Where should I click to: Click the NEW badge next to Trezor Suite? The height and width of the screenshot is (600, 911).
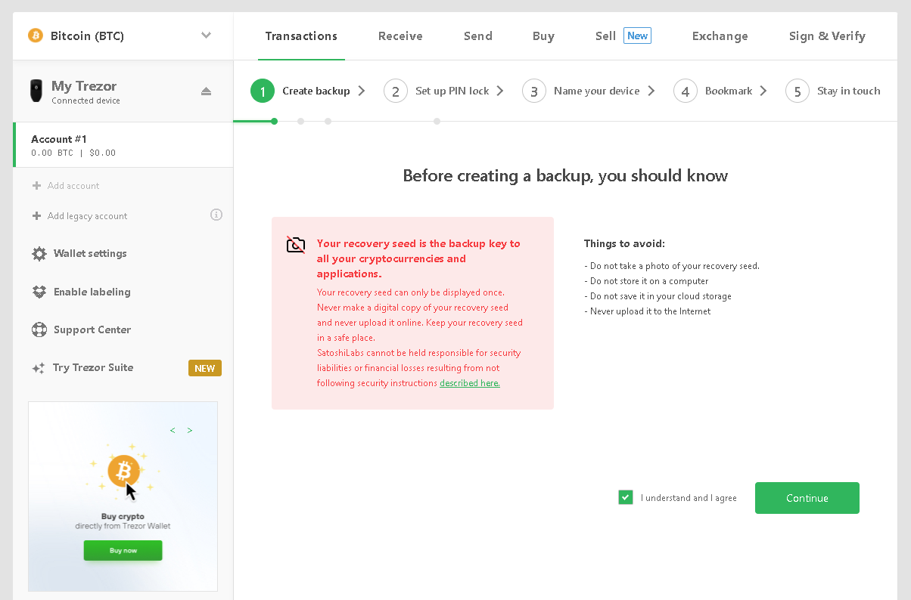[x=205, y=368]
